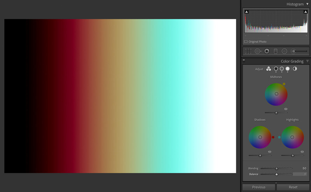
Task: Click the yellow hue handle on Midtones wheel
Action: coord(284,84)
